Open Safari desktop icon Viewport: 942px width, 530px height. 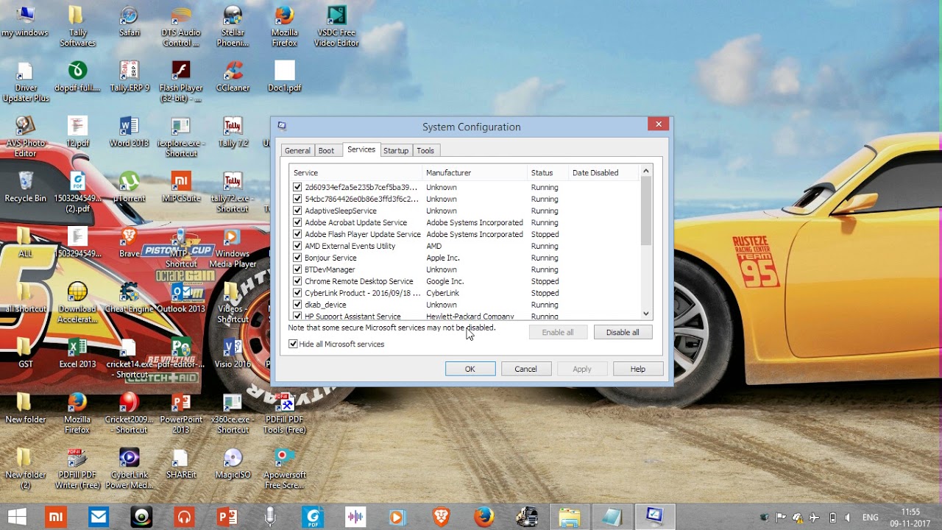[129, 21]
